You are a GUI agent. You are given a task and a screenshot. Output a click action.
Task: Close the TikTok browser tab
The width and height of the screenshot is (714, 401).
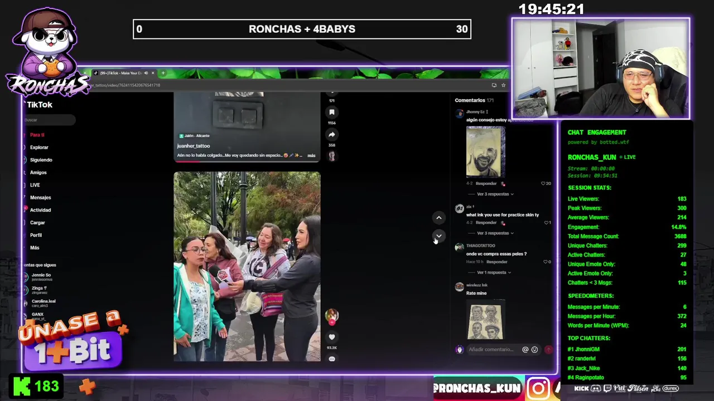tap(153, 73)
